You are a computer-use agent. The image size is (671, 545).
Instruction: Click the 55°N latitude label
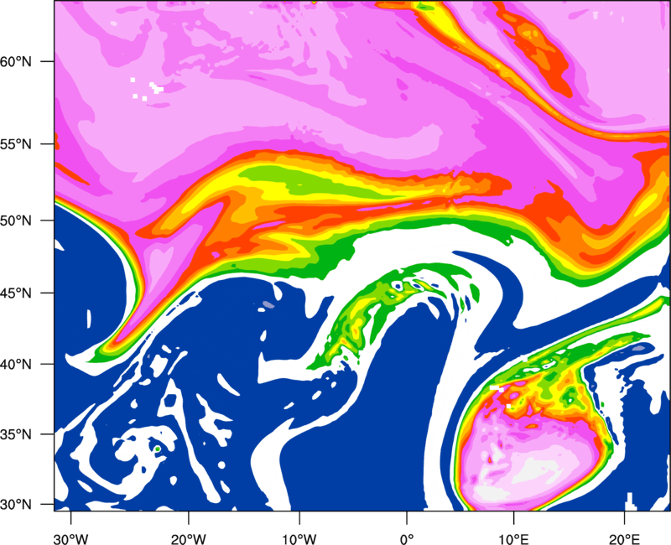(16, 144)
